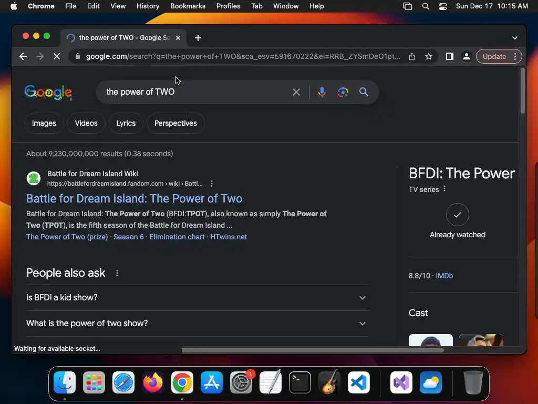Open the App Store from the Dock
538x404 pixels.
(212, 382)
